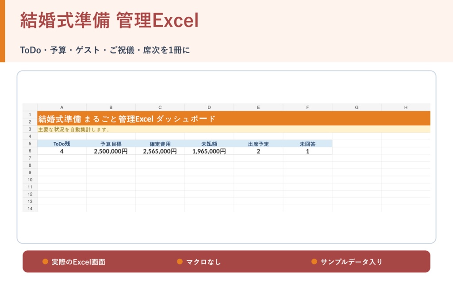Click the 2,565,000円 cell
The image size is (453, 283).
160,151
